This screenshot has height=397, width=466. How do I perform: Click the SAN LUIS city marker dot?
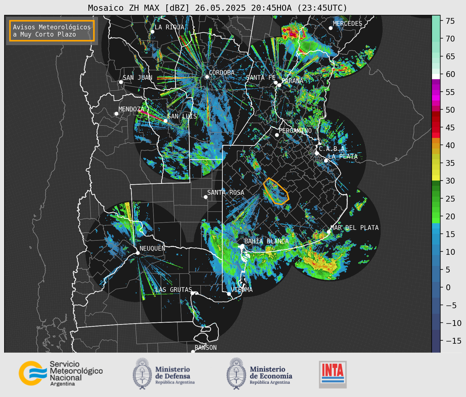(165, 121)
